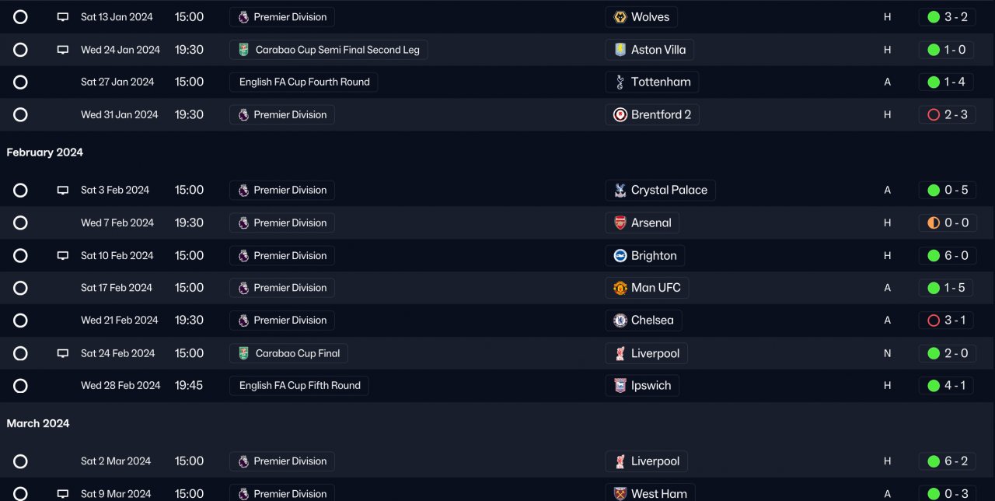This screenshot has width=995, height=501.
Task: Click the February 2024 month header
Action: pos(45,152)
